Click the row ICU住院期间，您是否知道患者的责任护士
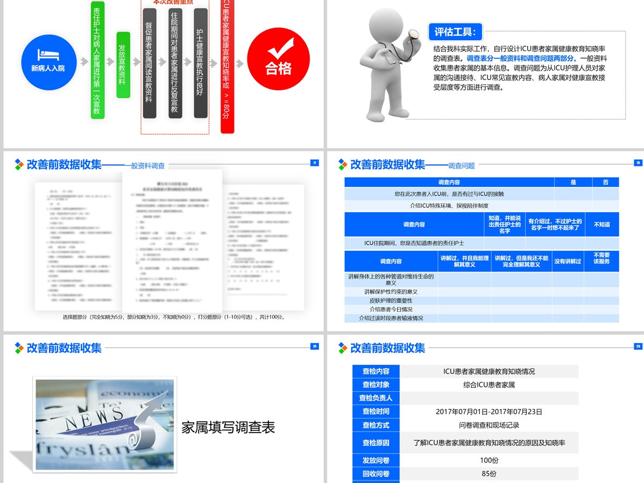 click(x=481, y=243)
